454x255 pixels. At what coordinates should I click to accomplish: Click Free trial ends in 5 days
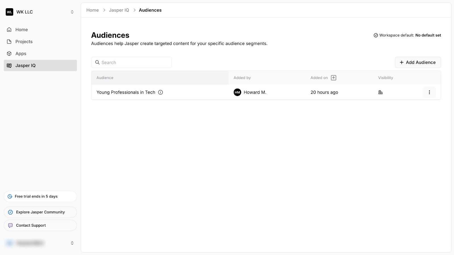[x=40, y=196]
